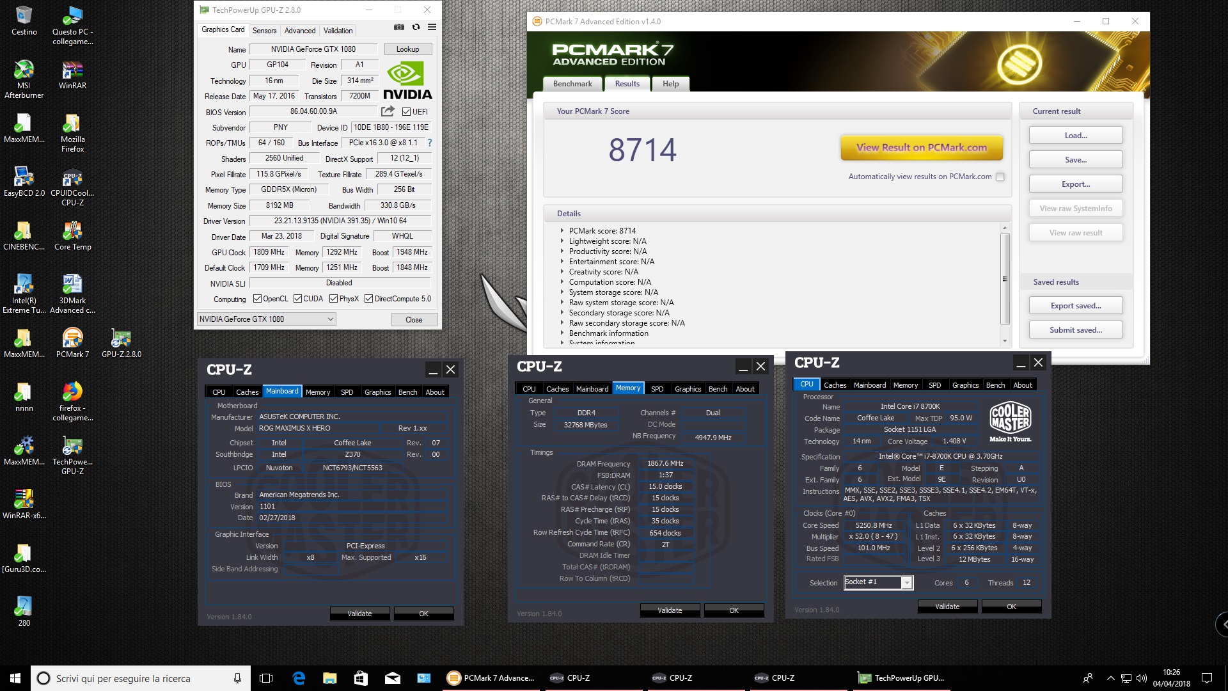The width and height of the screenshot is (1228, 691).
Task: Select Caches tab in Memory CPU-Z window
Action: pyautogui.click(x=557, y=389)
